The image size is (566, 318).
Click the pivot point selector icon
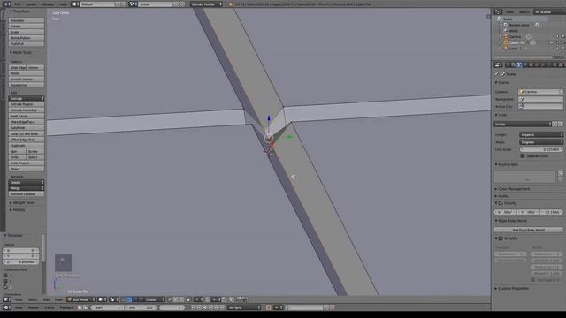pos(113,299)
